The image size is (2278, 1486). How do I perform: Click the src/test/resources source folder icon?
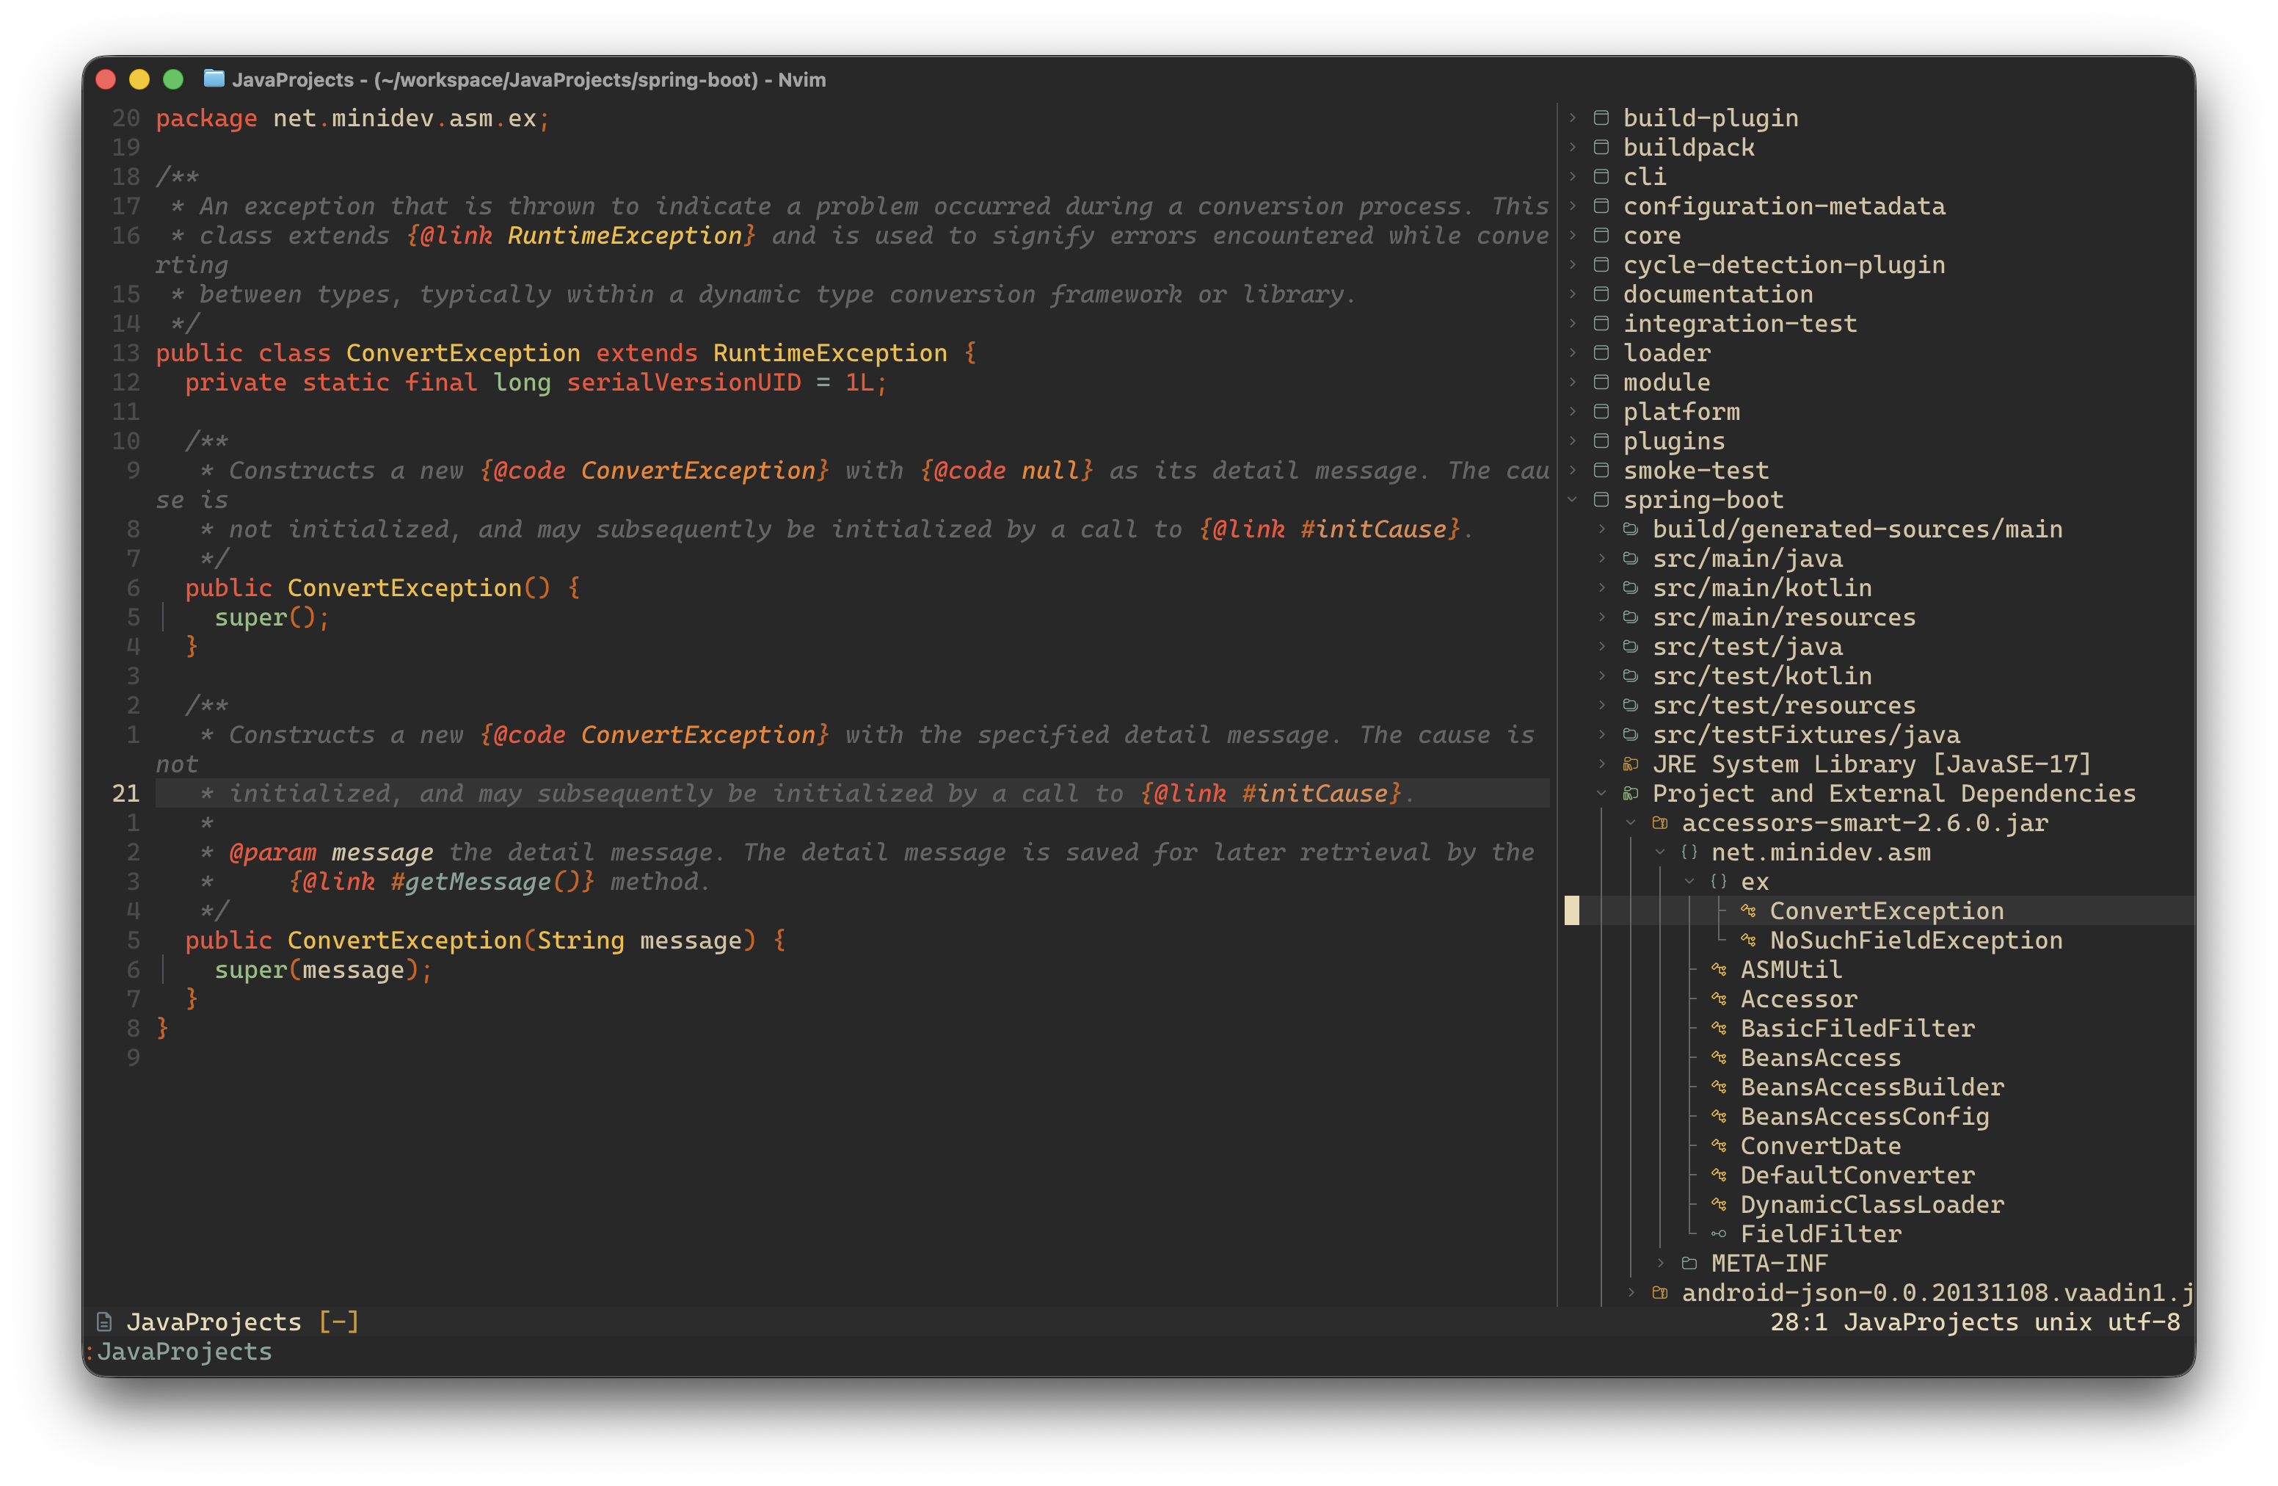1630,706
